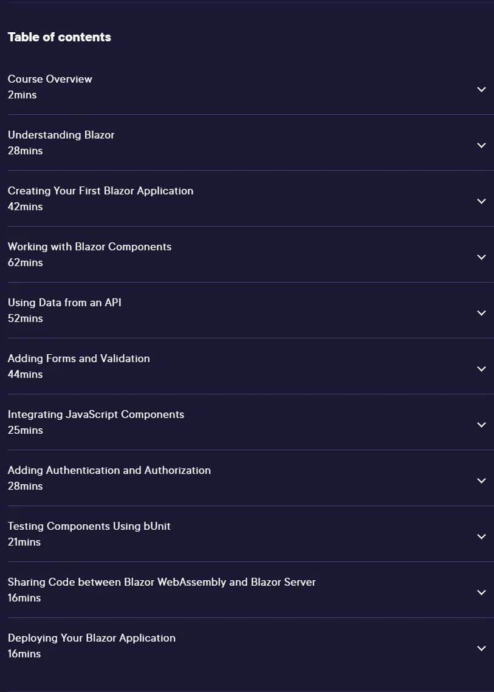This screenshot has height=692, width=494.
Task: Open Integrating JavaScript Components title
Action: point(96,414)
